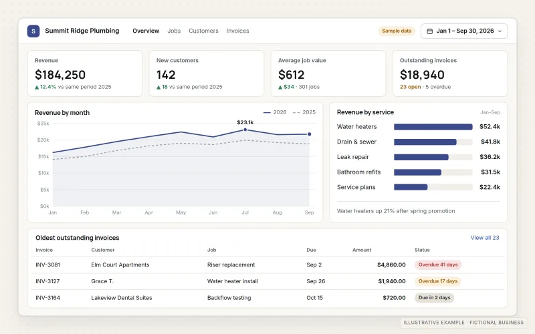This screenshot has height=334, width=535.
Task: Click the Overdue 17 days status badge
Action: click(438, 281)
